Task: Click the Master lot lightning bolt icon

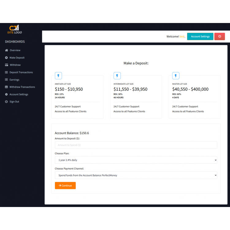Action: [x=176, y=76]
